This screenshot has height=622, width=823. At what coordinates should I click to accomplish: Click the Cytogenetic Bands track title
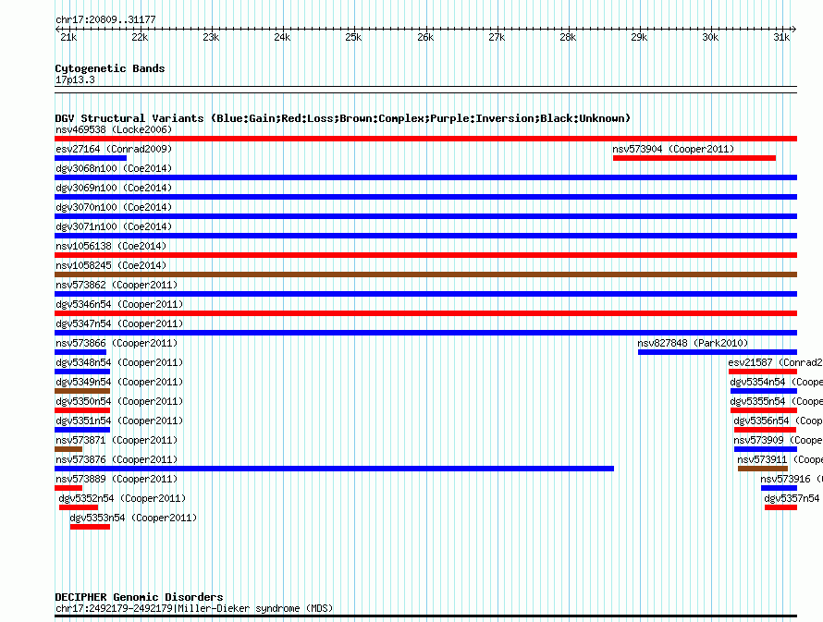pos(110,68)
